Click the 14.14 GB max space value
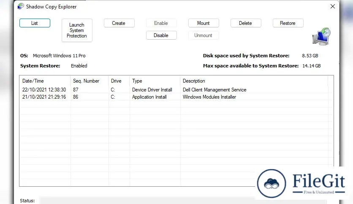 311,66
